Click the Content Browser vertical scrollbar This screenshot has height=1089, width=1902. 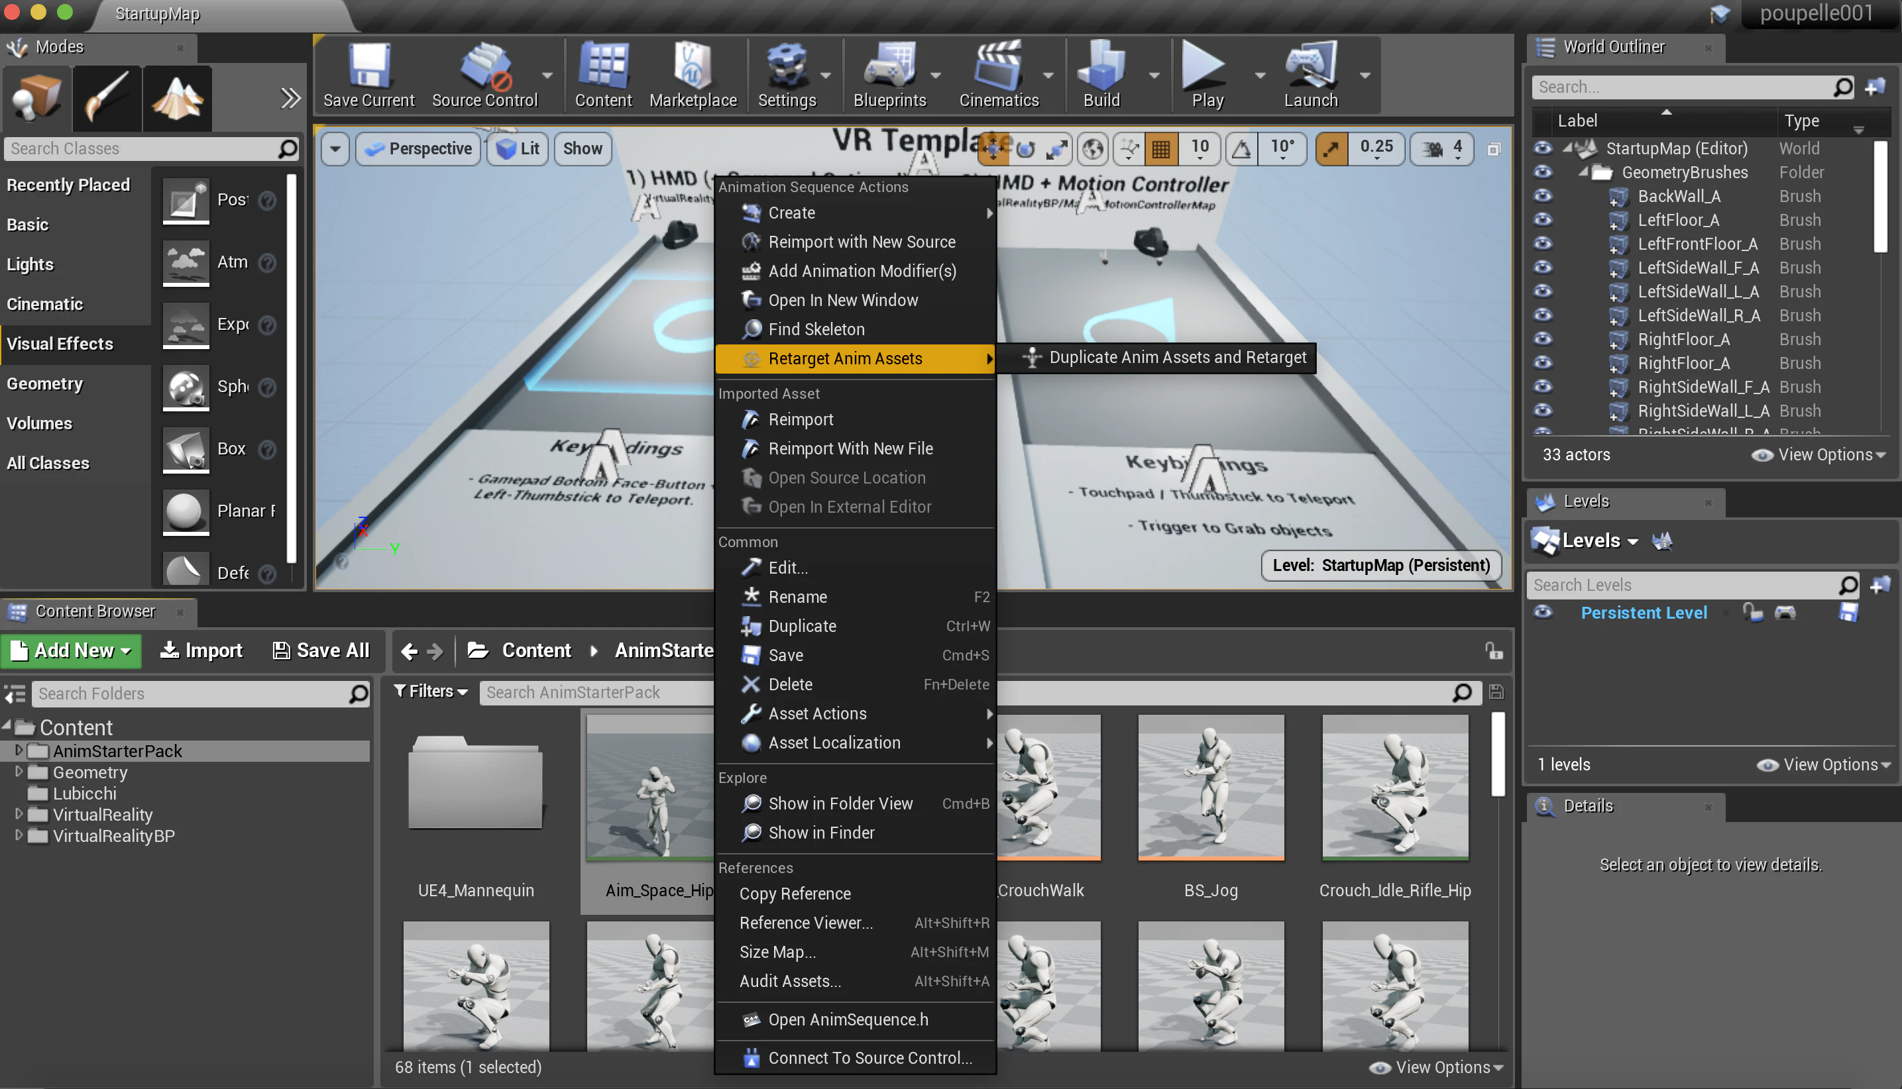pyautogui.click(x=1498, y=754)
